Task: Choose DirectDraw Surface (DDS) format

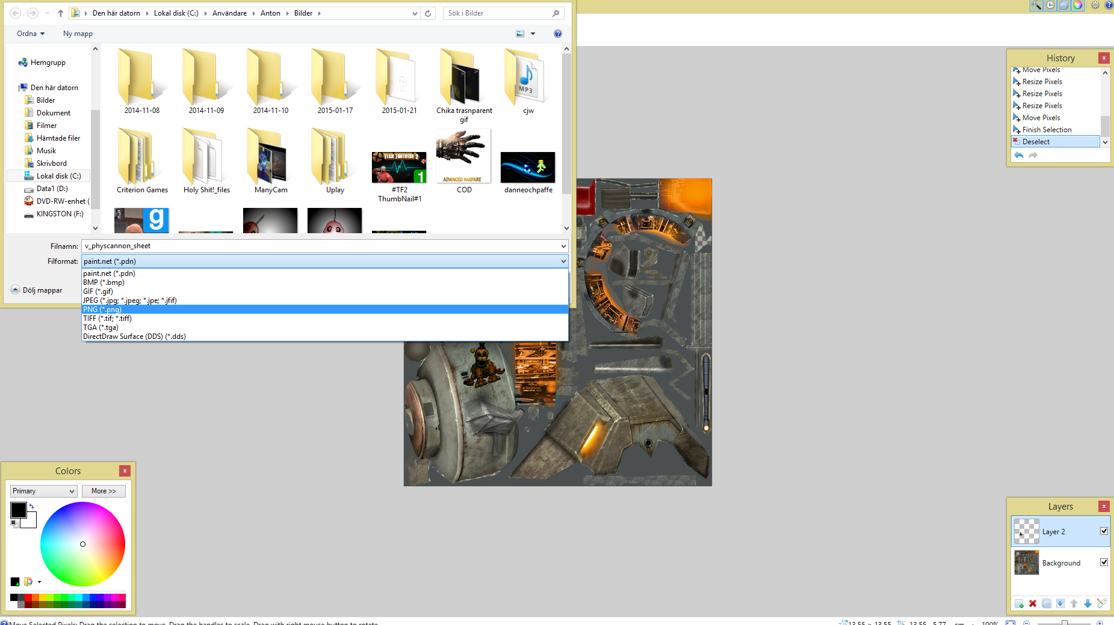Action: pos(325,337)
